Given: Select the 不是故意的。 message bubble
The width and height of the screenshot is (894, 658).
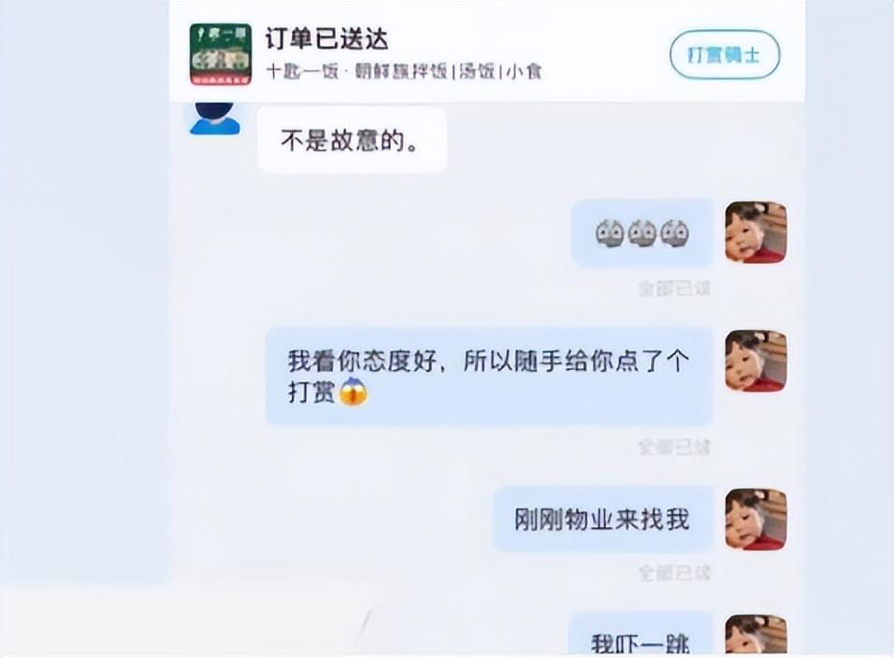Looking at the screenshot, I should (353, 139).
